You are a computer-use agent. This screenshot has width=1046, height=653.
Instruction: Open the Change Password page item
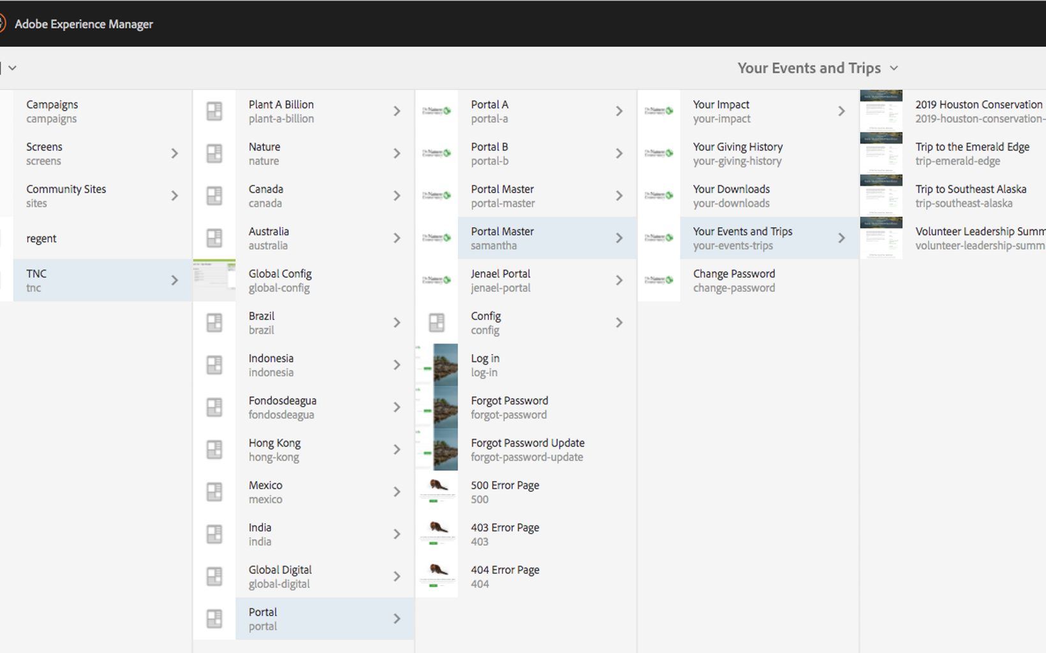coord(734,280)
